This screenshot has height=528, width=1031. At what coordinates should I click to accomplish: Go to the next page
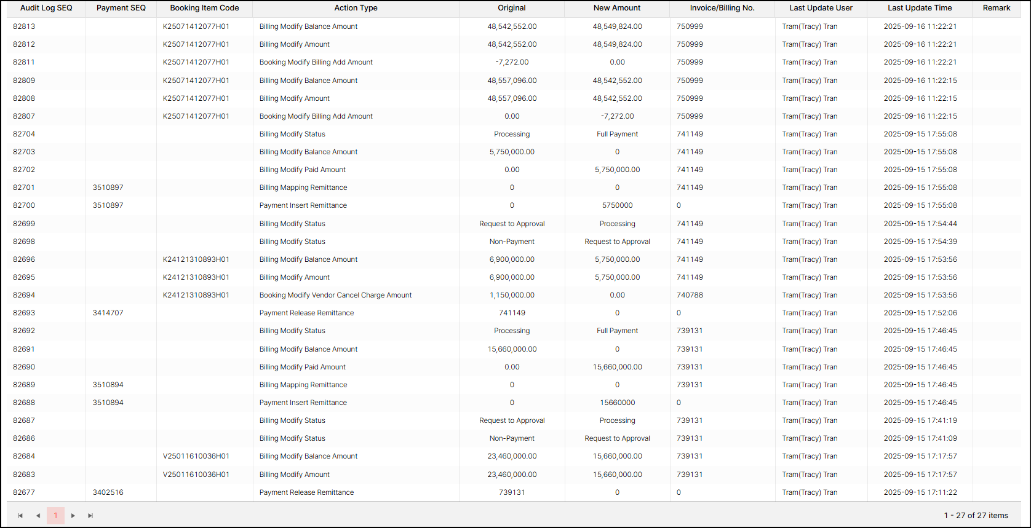(73, 516)
